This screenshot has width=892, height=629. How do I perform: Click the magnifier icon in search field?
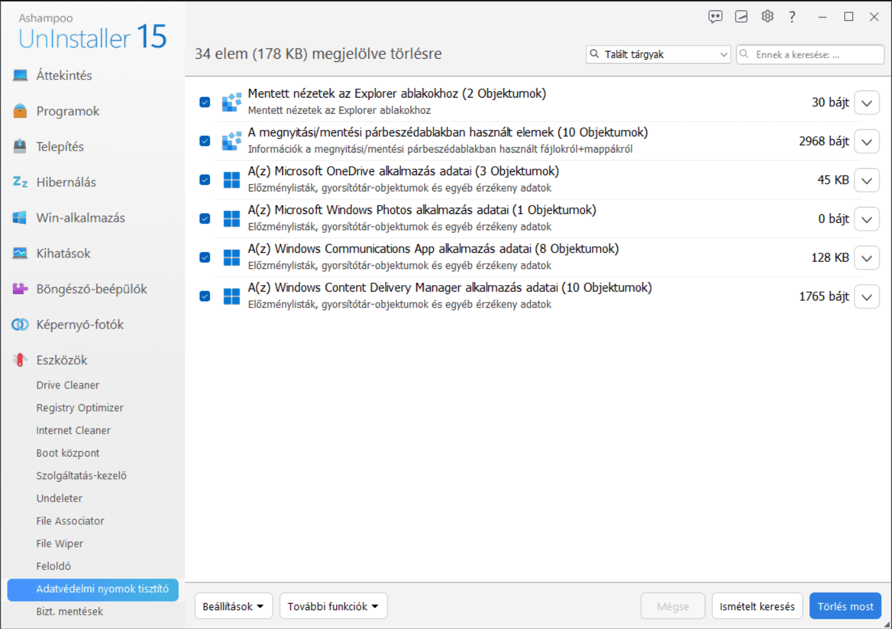tap(745, 54)
